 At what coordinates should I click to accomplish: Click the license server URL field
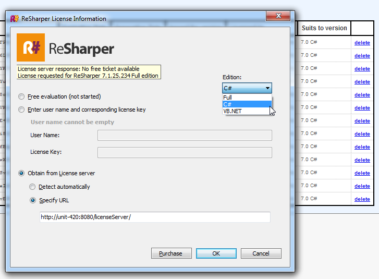pyautogui.click(x=155, y=217)
